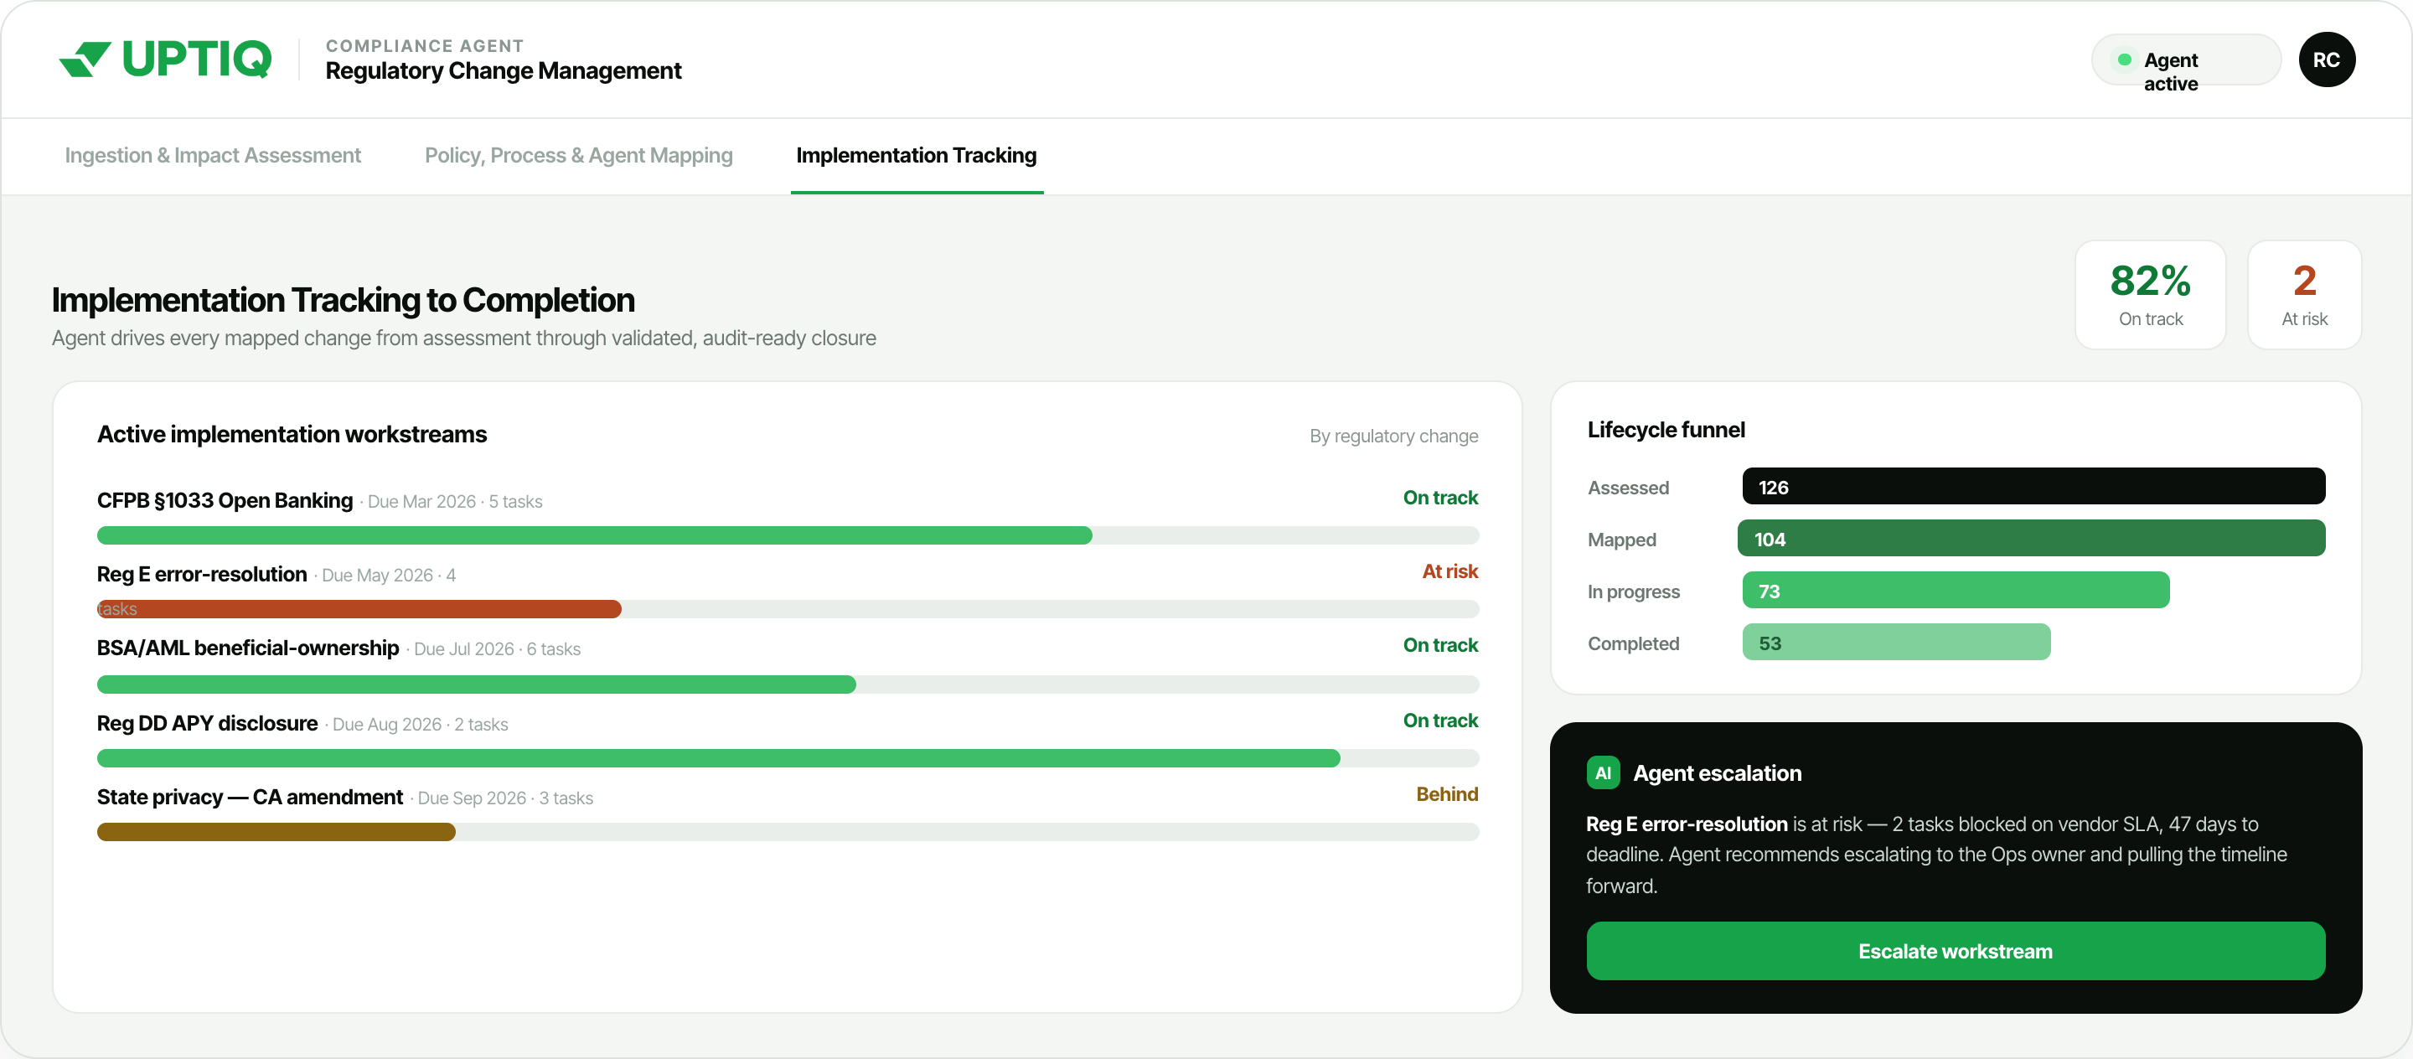This screenshot has height=1059, width=2413.
Task: Click the Completed funnel label
Action: (1633, 643)
